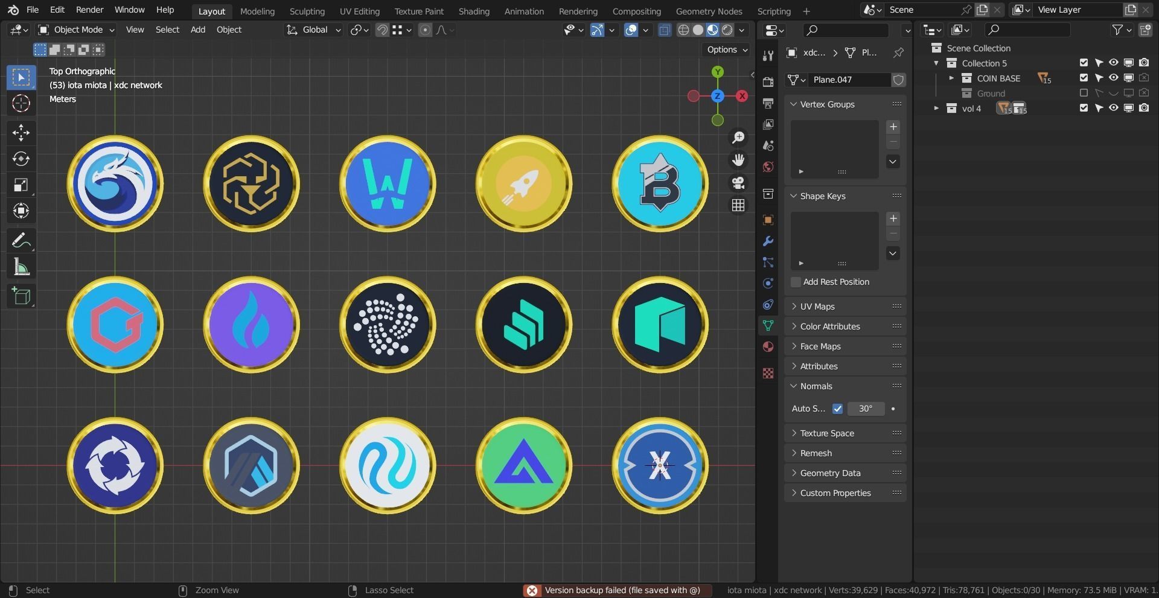Toggle camera view icon
The height and width of the screenshot is (598, 1159).
[738, 183]
